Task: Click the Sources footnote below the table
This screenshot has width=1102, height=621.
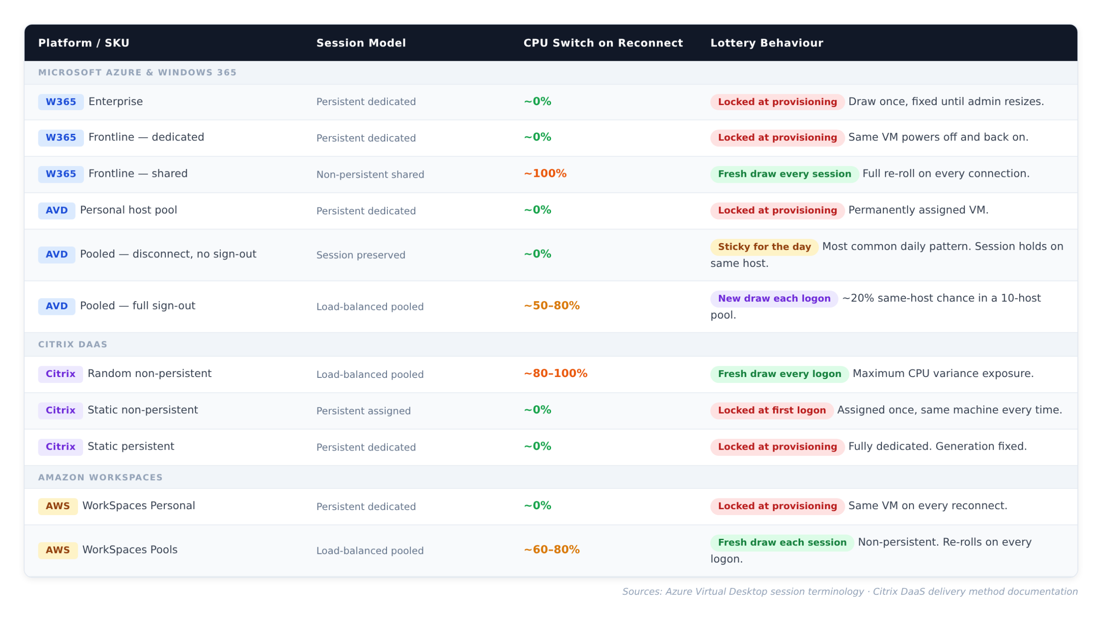Action: [849, 591]
